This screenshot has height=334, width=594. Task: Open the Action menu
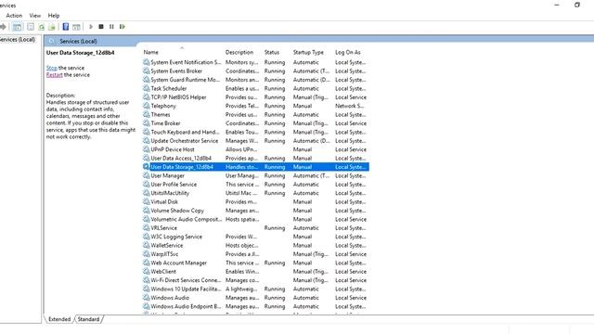[14, 16]
